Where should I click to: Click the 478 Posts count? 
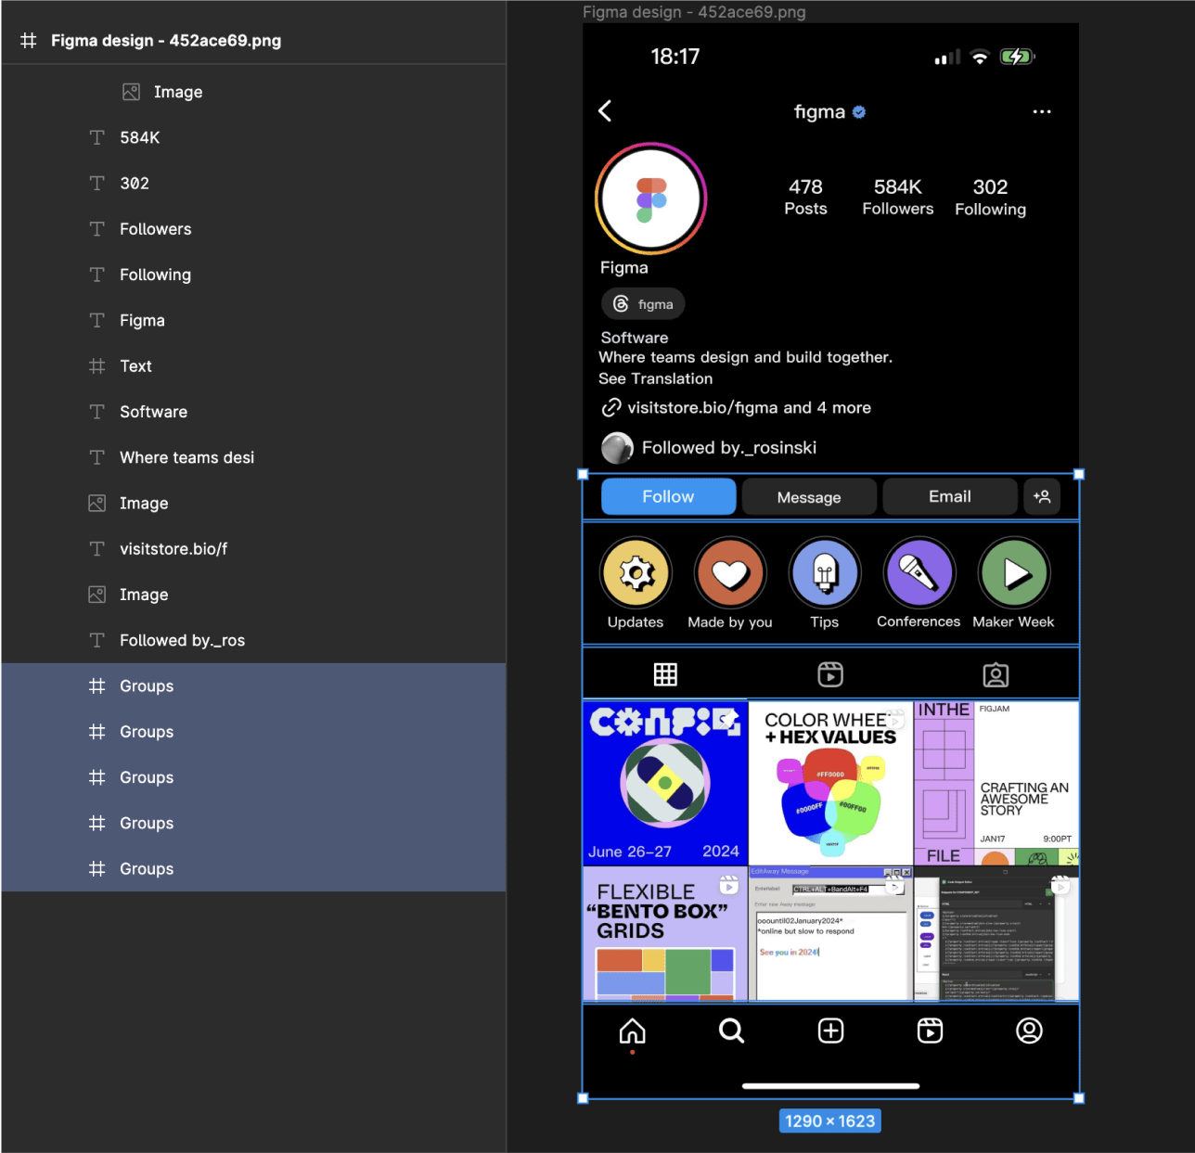805,197
